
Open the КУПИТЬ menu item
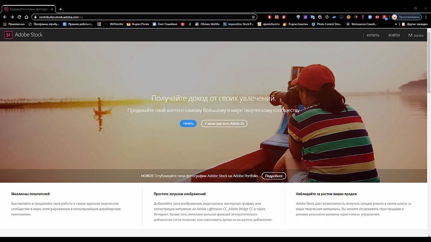[373, 35]
